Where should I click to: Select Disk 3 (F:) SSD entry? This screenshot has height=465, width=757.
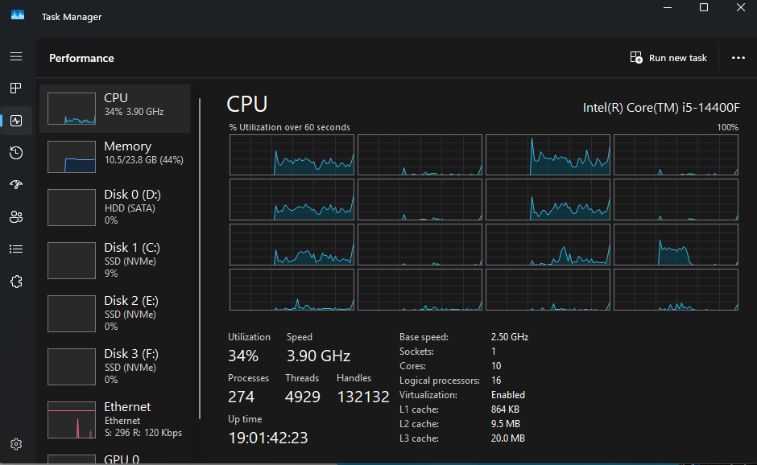114,366
